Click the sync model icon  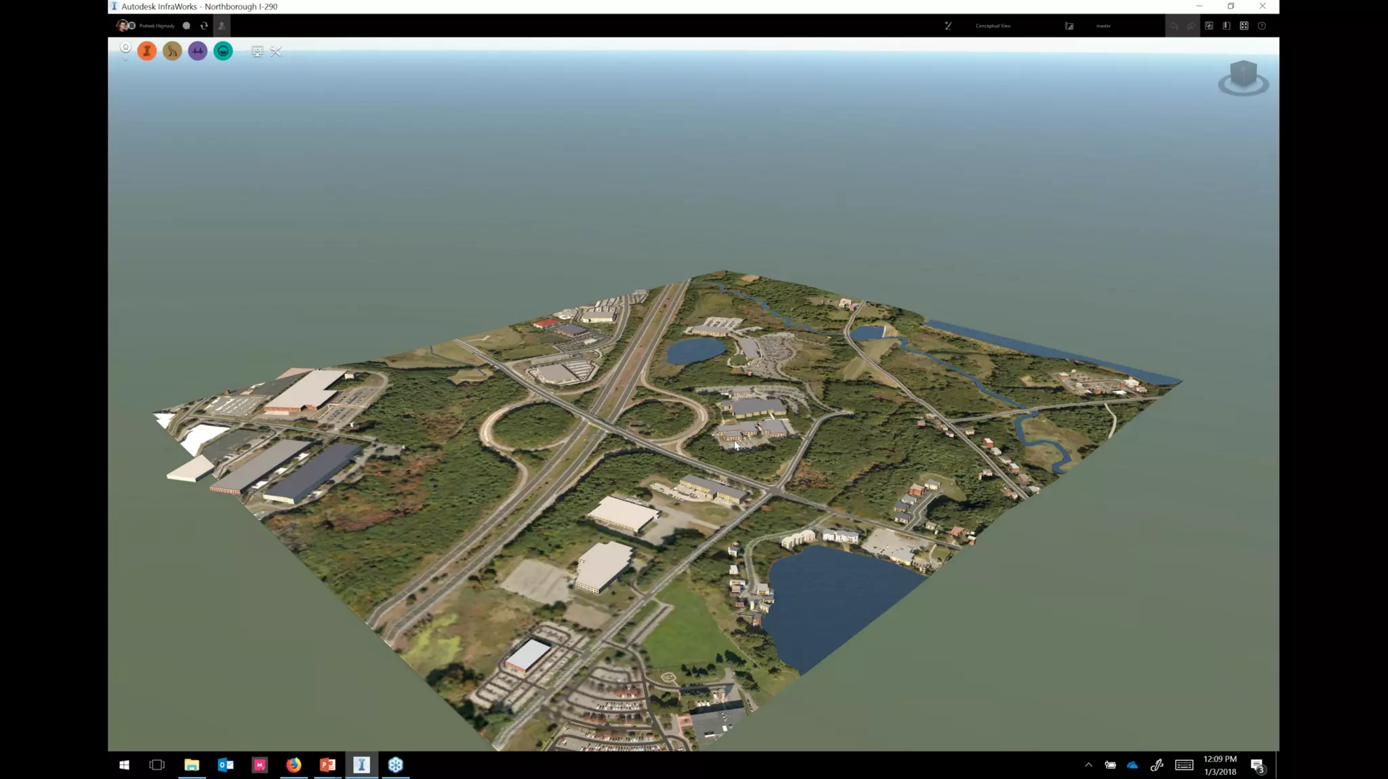204,26
